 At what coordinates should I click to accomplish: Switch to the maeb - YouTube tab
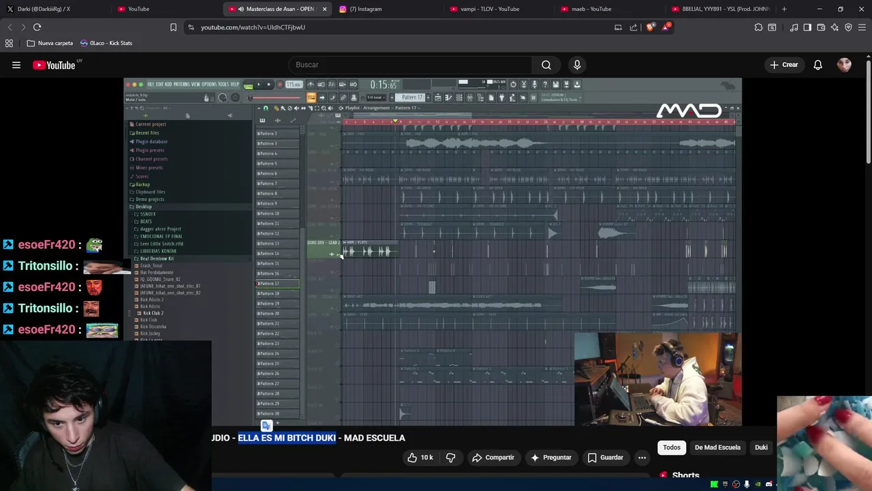(610, 9)
